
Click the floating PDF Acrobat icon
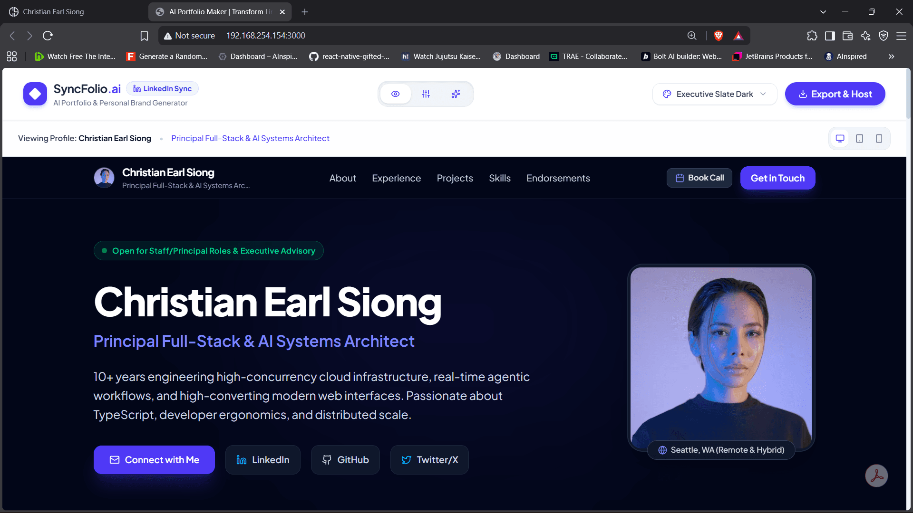(876, 476)
